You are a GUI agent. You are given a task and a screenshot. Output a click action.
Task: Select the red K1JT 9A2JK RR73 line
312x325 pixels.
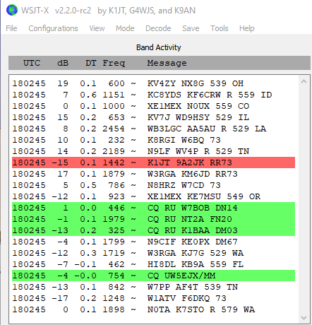click(x=153, y=162)
